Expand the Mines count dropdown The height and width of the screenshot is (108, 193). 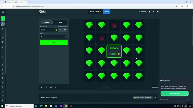[x=54, y=37]
